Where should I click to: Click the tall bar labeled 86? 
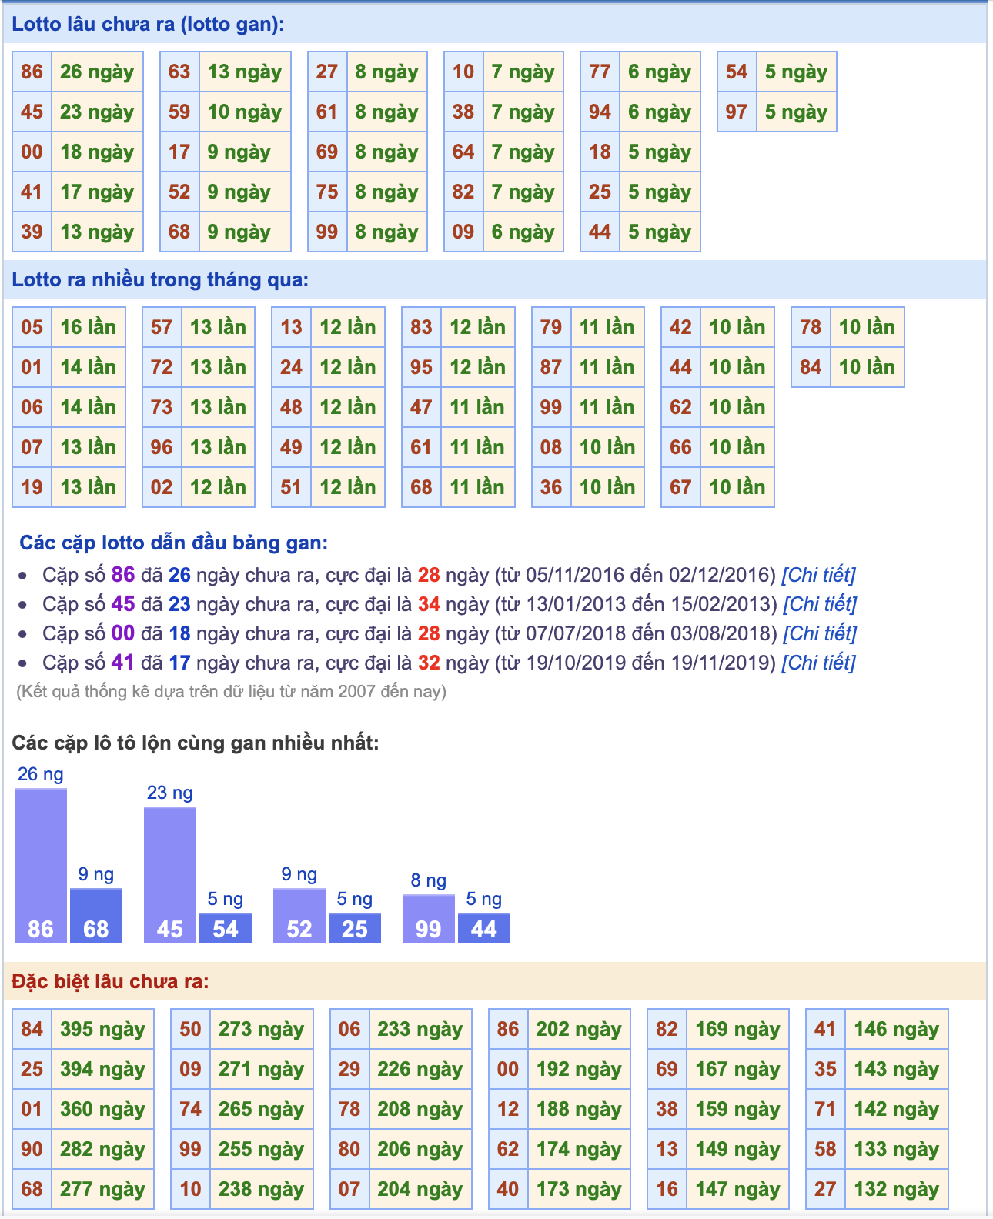click(41, 866)
